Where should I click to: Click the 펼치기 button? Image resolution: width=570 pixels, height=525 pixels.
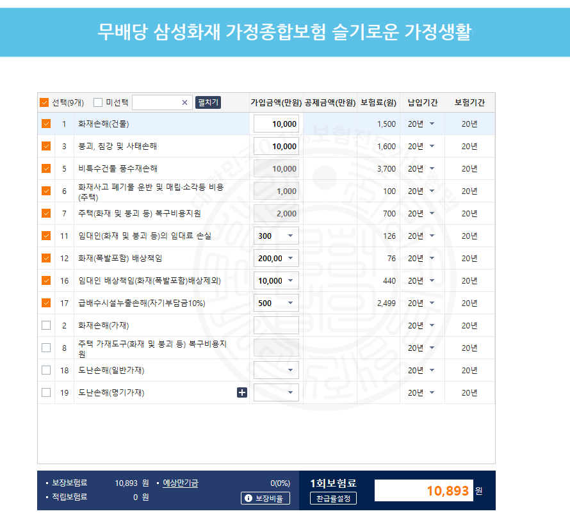coord(207,102)
